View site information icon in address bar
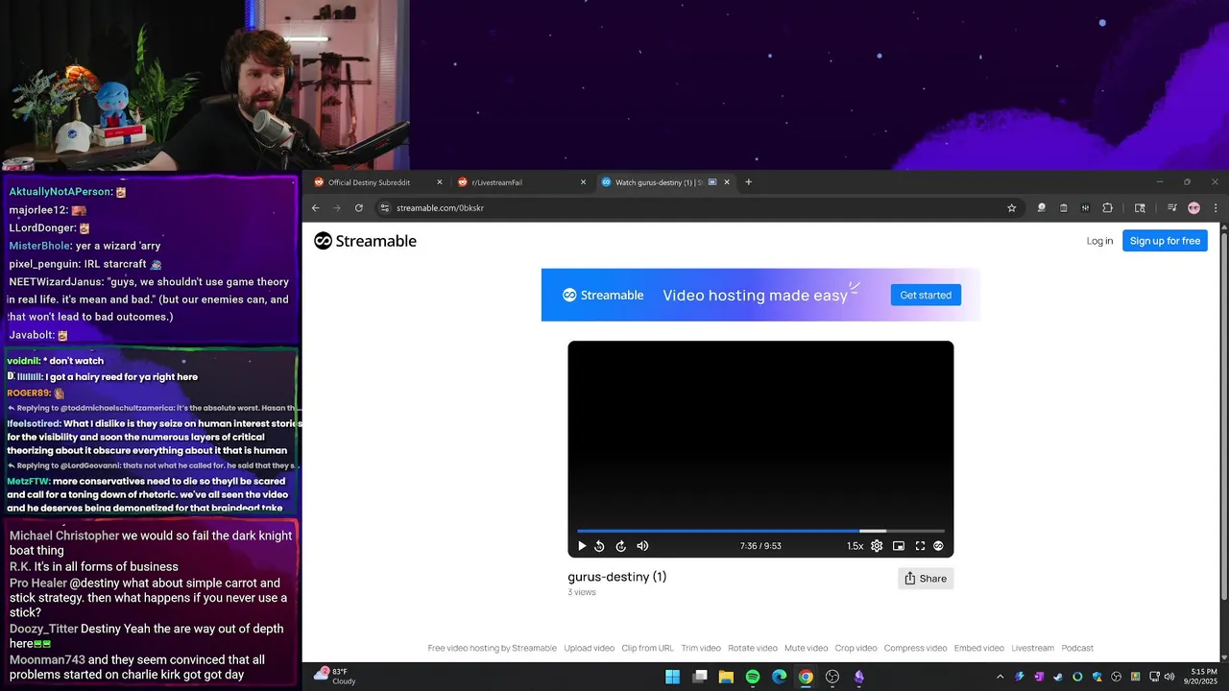1229x691 pixels. [x=385, y=207]
